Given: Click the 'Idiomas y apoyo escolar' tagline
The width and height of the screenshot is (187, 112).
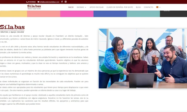Looking at the screenshot, I should click(x=12, y=32).
